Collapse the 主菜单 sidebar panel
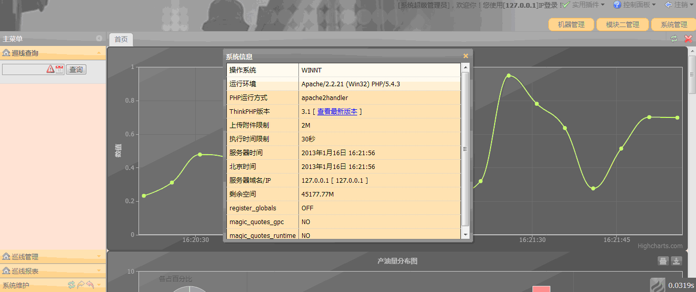The height and width of the screenshot is (292, 696). [99, 39]
